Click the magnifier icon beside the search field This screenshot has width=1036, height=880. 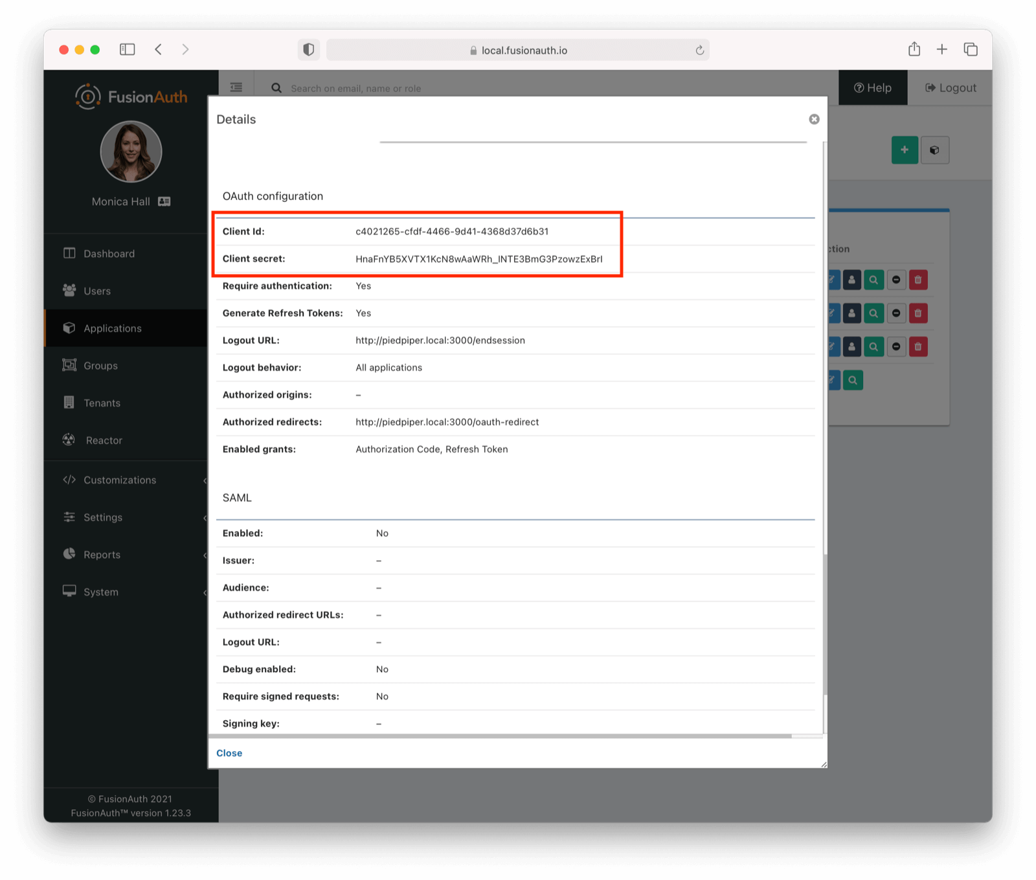[x=276, y=88]
